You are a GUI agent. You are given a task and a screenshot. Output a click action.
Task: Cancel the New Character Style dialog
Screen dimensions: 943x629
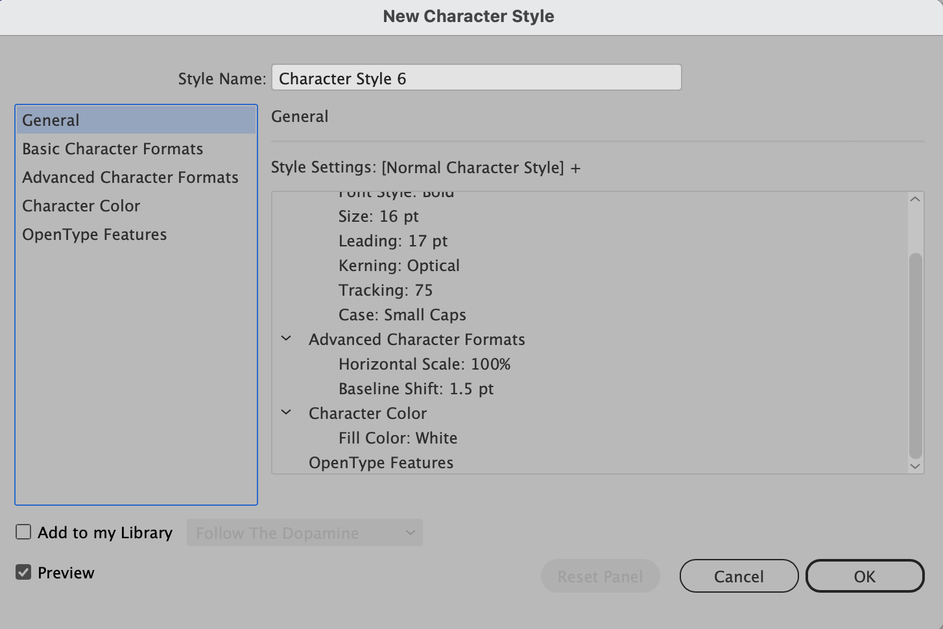pyautogui.click(x=739, y=576)
